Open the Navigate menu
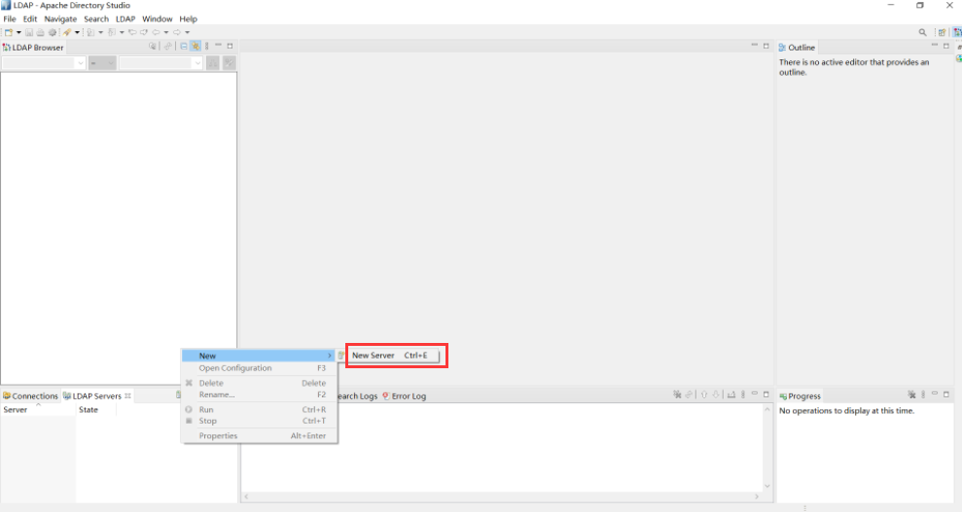The width and height of the screenshot is (962, 512). (60, 19)
